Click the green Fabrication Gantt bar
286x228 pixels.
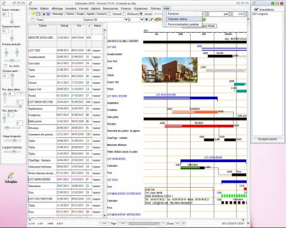click(x=192, y=168)
